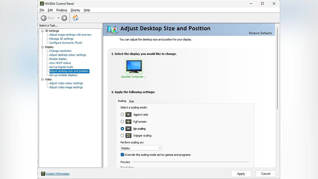
Task: Switch to the Size tab
Action: pos(131,101)
